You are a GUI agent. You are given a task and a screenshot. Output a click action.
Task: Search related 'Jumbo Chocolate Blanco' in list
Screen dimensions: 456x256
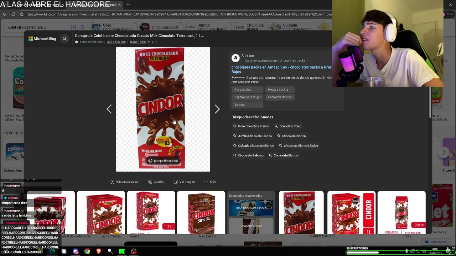pos(253,136)
